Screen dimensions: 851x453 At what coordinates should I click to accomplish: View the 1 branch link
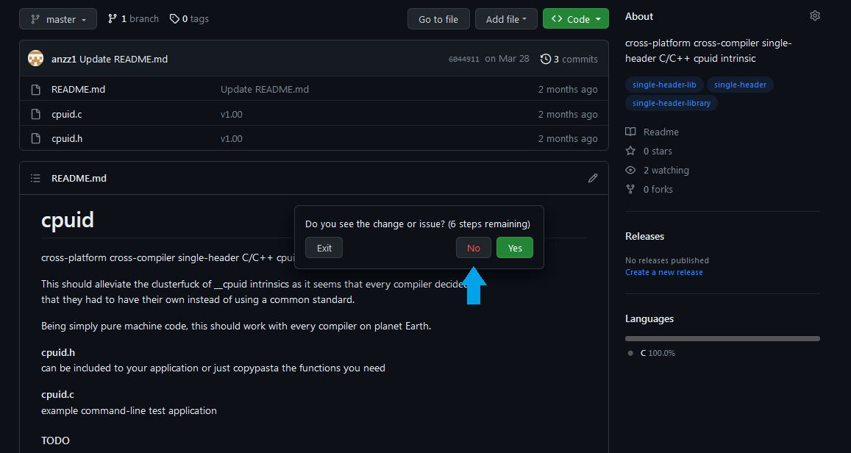coord(134,19)
